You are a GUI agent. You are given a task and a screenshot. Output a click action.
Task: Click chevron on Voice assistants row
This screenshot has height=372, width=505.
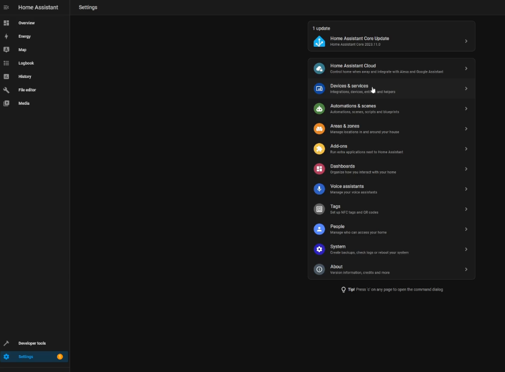[466, 189]
